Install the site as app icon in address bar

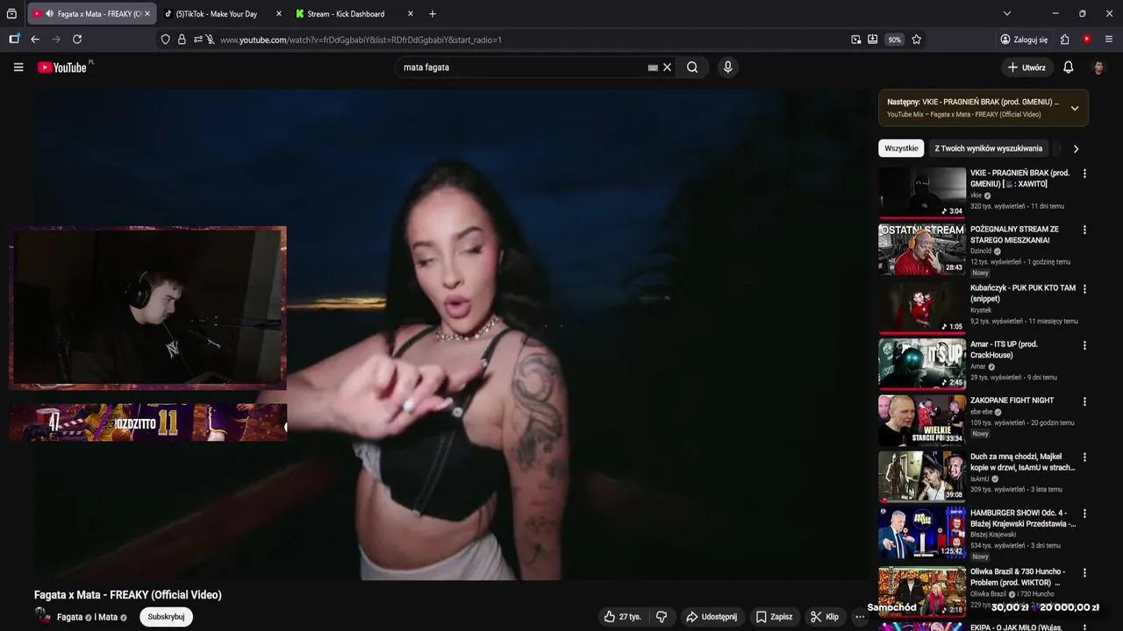coord(872,39)
